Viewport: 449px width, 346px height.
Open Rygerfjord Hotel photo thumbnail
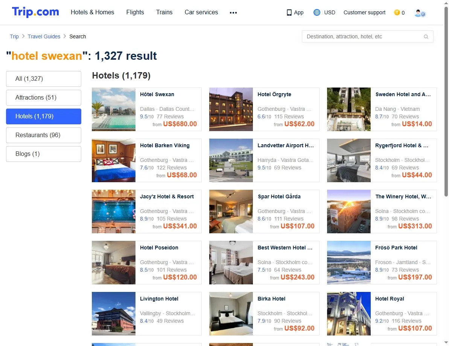pyautogui.click(x=349, y=160)
